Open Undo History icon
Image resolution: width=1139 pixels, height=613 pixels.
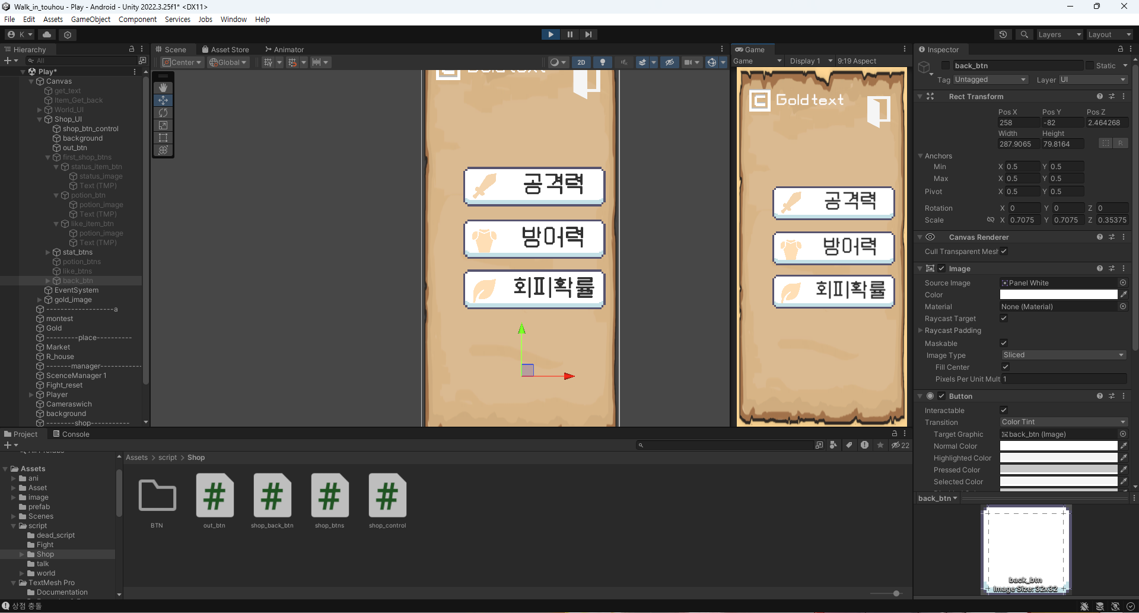[x=1003, y=34]
